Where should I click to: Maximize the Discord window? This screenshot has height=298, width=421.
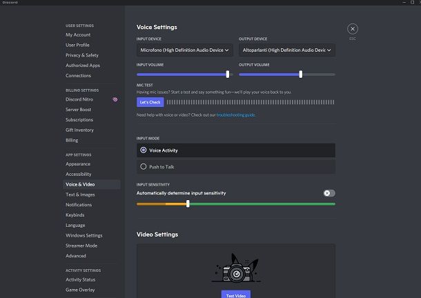point(413,3)
